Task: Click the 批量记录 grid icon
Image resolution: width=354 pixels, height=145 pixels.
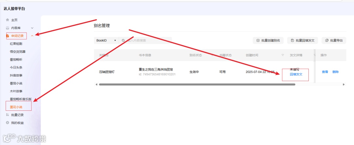Action: coord(8,115)
